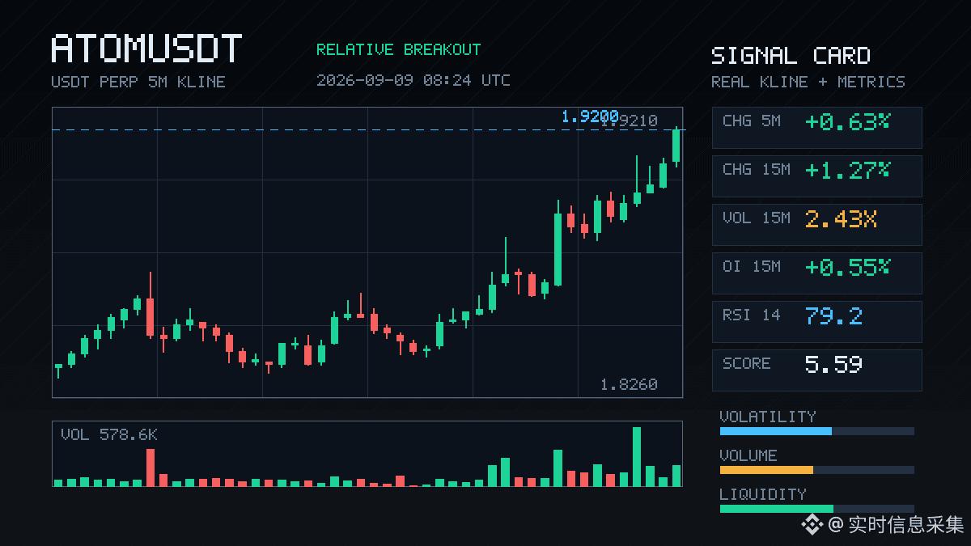Screen dimensions: 971x546
Task: Click the blue VOLATILITY progress bar
Action: coord(775,431)
